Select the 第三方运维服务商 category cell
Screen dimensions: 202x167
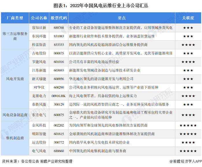point(15,36)
